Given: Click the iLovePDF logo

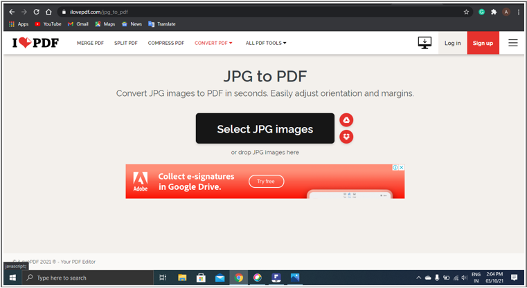Looking at the screenshot, I should pos(35,43).
